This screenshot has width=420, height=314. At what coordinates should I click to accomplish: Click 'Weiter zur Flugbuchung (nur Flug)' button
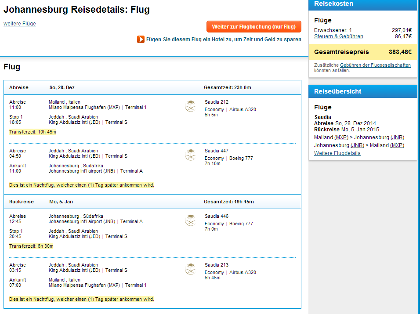(x=253, y=26)
